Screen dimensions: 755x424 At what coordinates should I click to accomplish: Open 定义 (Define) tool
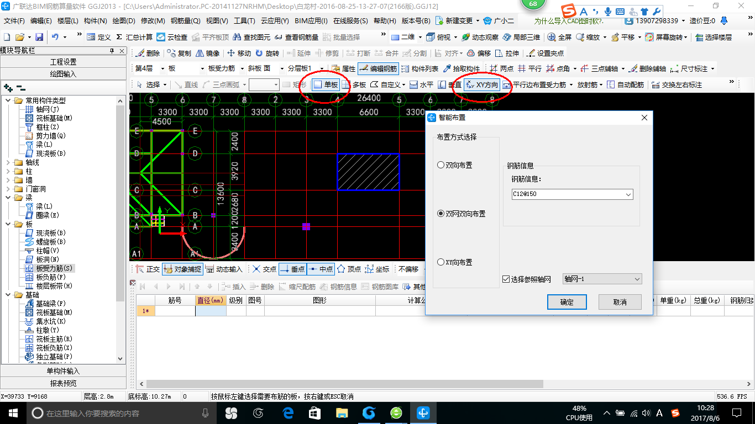pyautogui.click(x=99, y=37)
